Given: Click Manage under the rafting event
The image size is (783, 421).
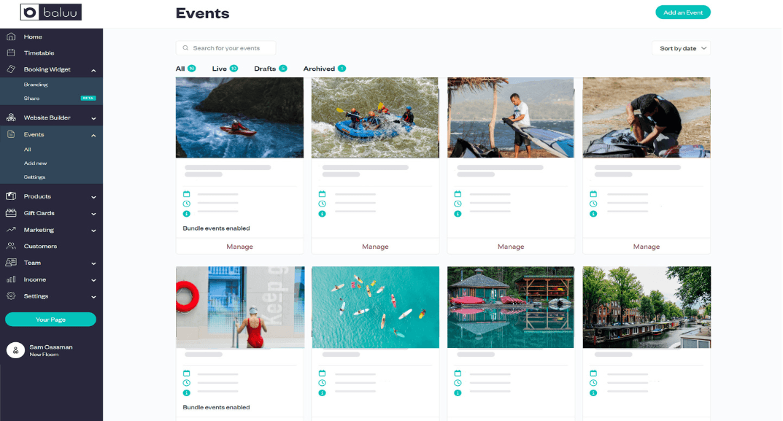Looking at the screenshot, I should coord(375,247).
